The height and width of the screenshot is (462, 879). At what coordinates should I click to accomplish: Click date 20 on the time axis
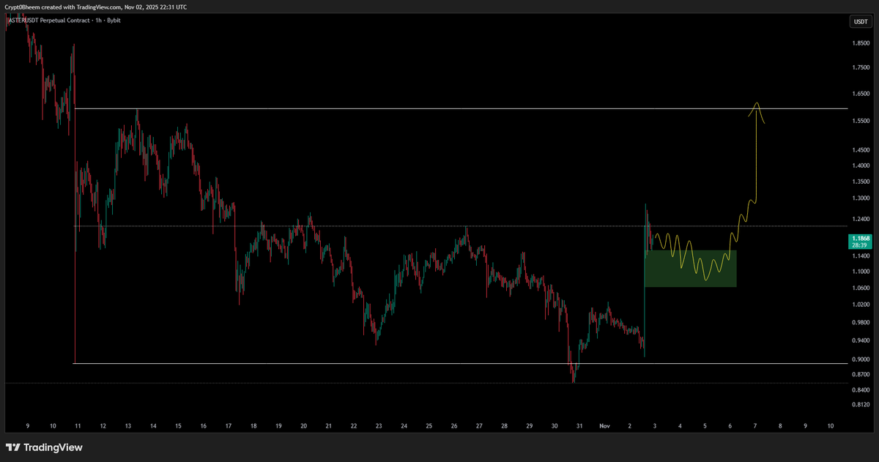303,425
